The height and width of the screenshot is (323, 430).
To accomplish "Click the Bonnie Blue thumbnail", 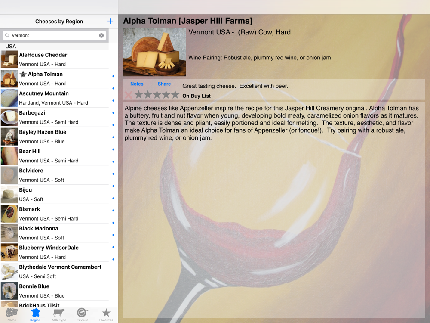I will point(9,291).
